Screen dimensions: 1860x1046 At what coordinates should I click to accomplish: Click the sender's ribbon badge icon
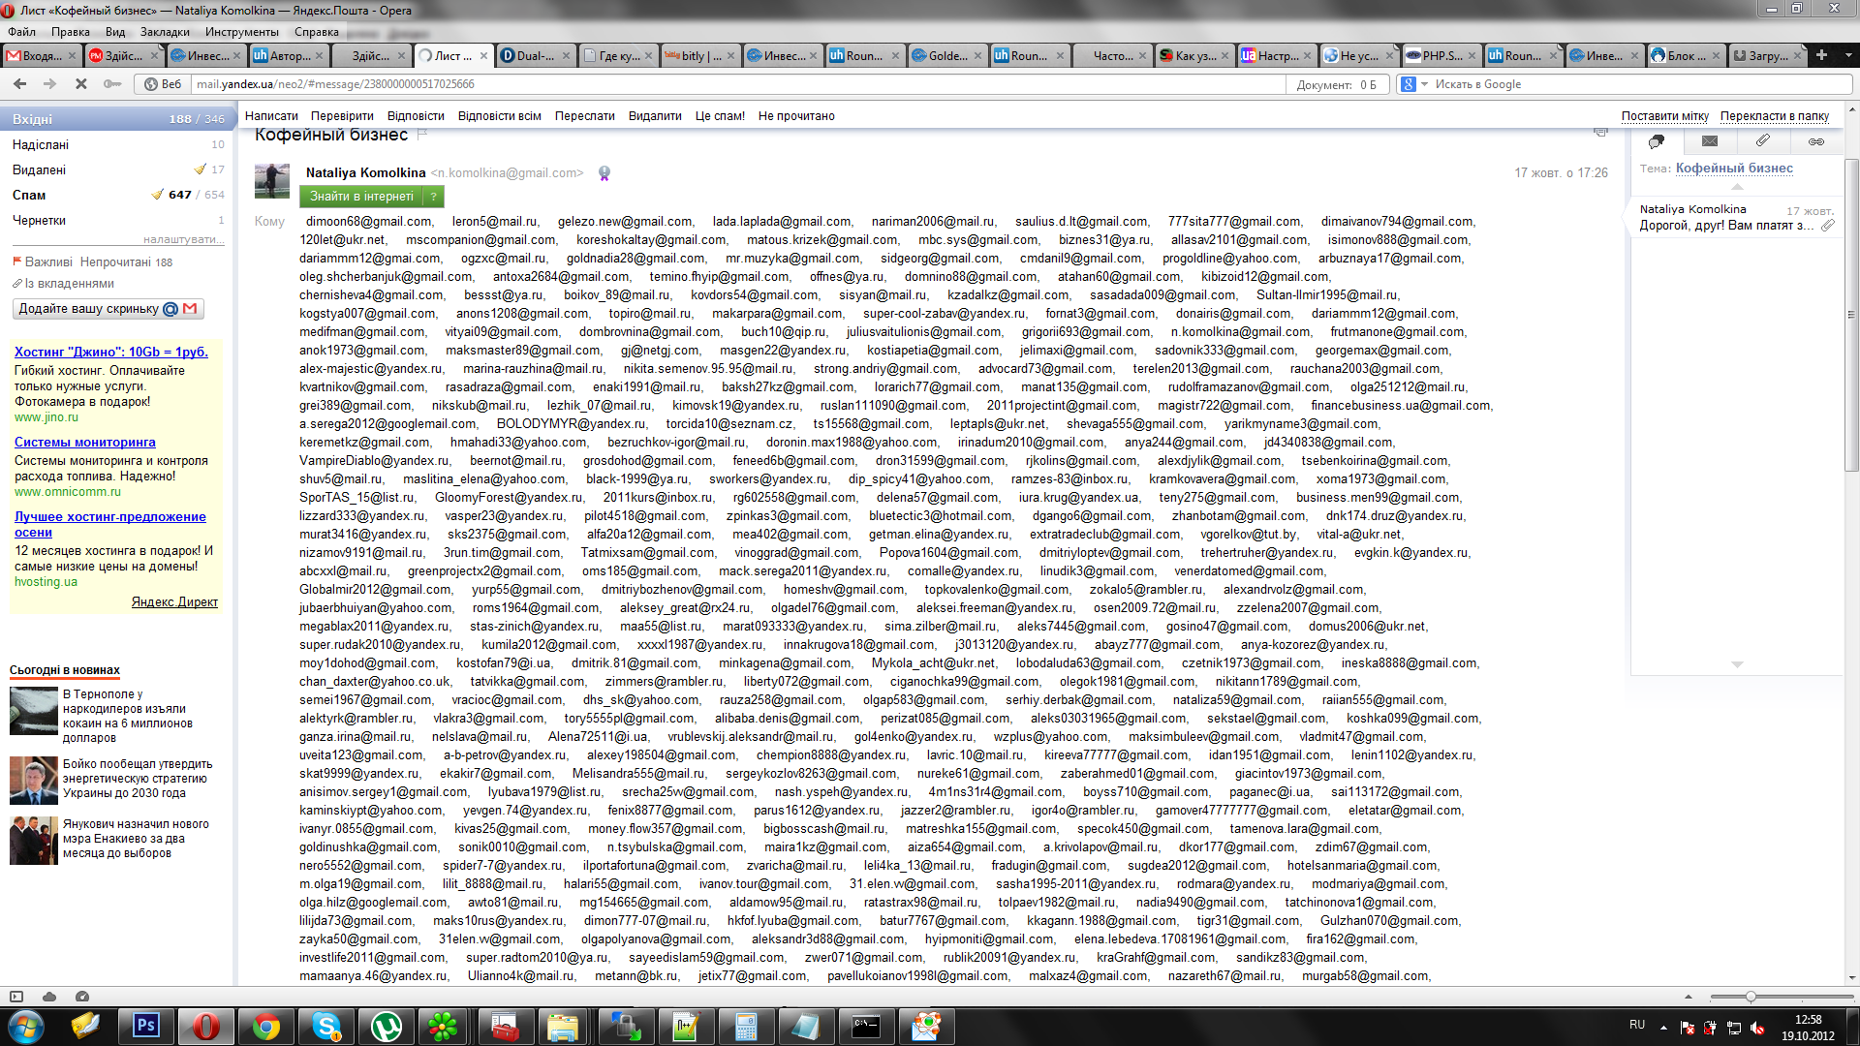[604, 173]
